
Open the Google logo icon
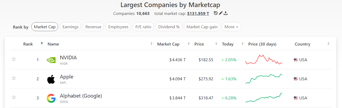click(x=51, y=98)
